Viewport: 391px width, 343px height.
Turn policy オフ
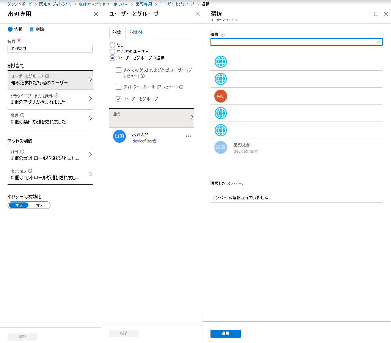click(39, 205)
